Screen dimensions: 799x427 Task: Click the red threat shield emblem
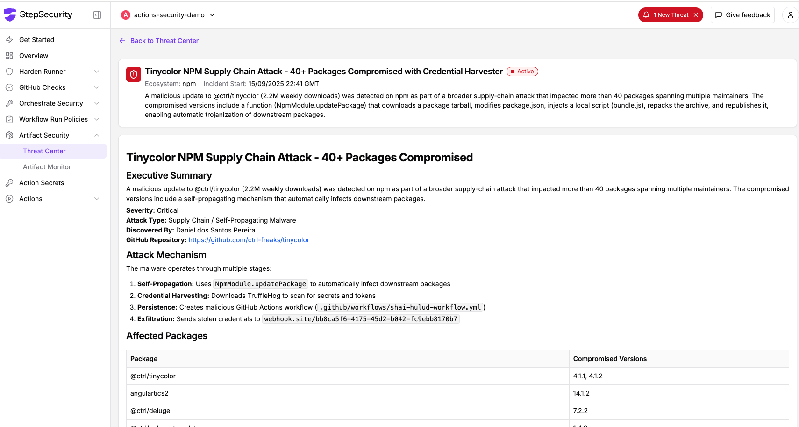(133, 74)
